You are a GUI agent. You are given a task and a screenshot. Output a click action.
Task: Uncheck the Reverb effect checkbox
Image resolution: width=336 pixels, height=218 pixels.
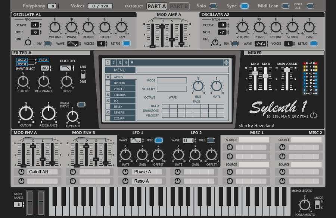pos(108,112)
